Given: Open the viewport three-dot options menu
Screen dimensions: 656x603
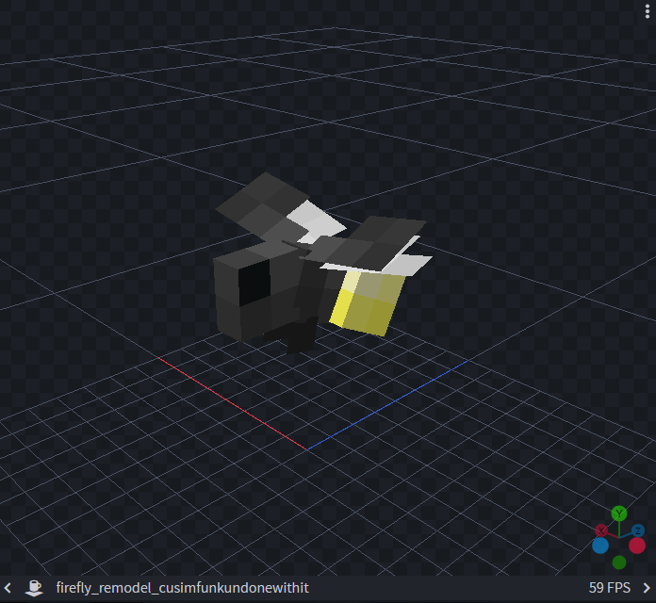Looking at the screenshot, I should point(648,11).
